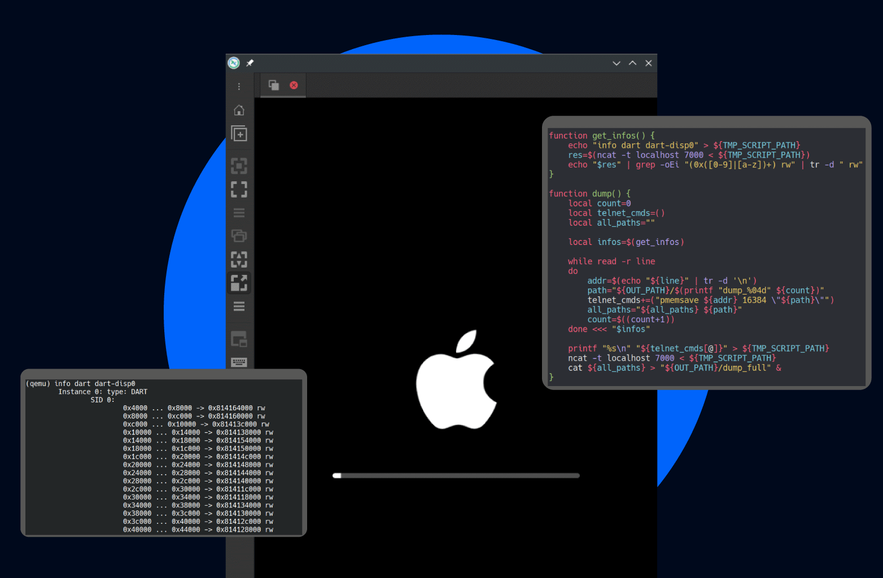883x578 pixels.
Task: Open the greyed multi-monitor lines menu
Action: (239, 213)
